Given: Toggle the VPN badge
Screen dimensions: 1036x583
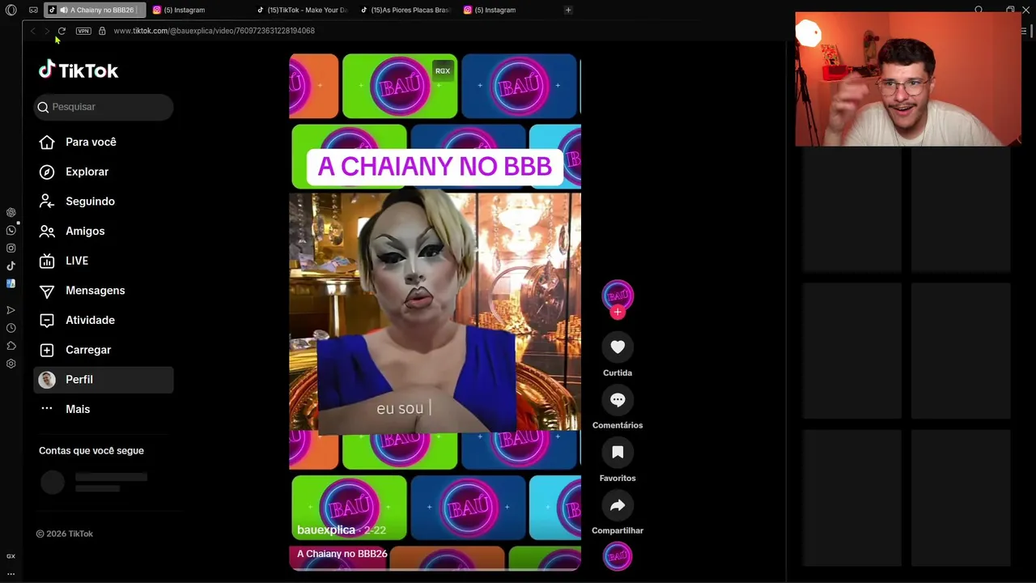Looking at the screenshot, I should [x=83, y=31].
